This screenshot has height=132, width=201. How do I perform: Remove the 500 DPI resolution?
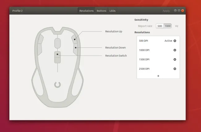175,41
